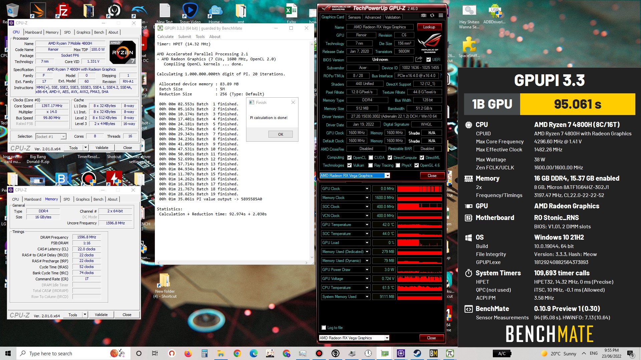Click Validate in the upper CPU-Z window
Viewport: 641px width, 360px height.
pos(102,148)
